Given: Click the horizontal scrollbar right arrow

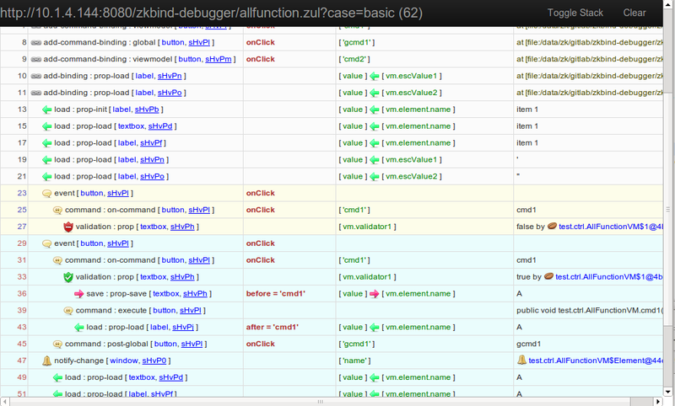Looking at the screenshot, I should pyautogui.click(x=658, y=402).
